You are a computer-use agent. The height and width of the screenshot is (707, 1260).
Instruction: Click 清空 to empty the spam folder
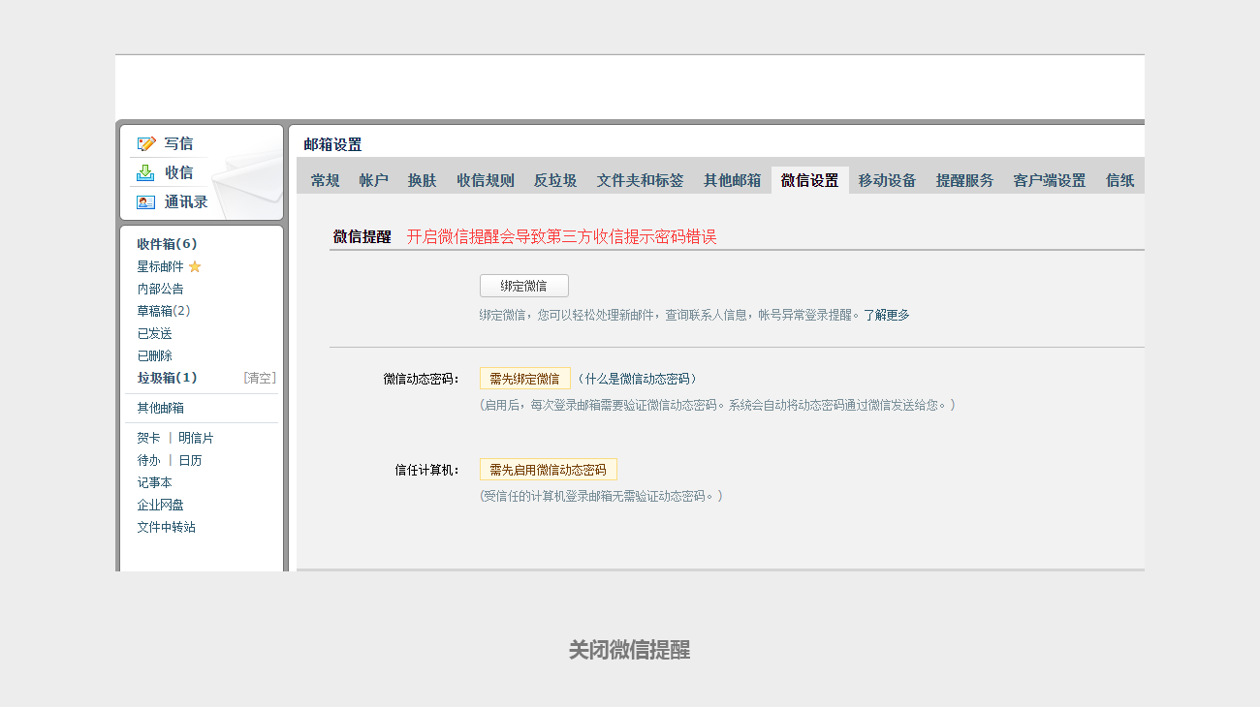260,378
